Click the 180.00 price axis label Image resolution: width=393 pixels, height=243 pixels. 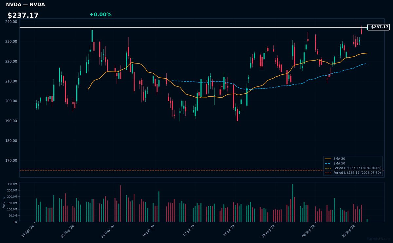11,141
